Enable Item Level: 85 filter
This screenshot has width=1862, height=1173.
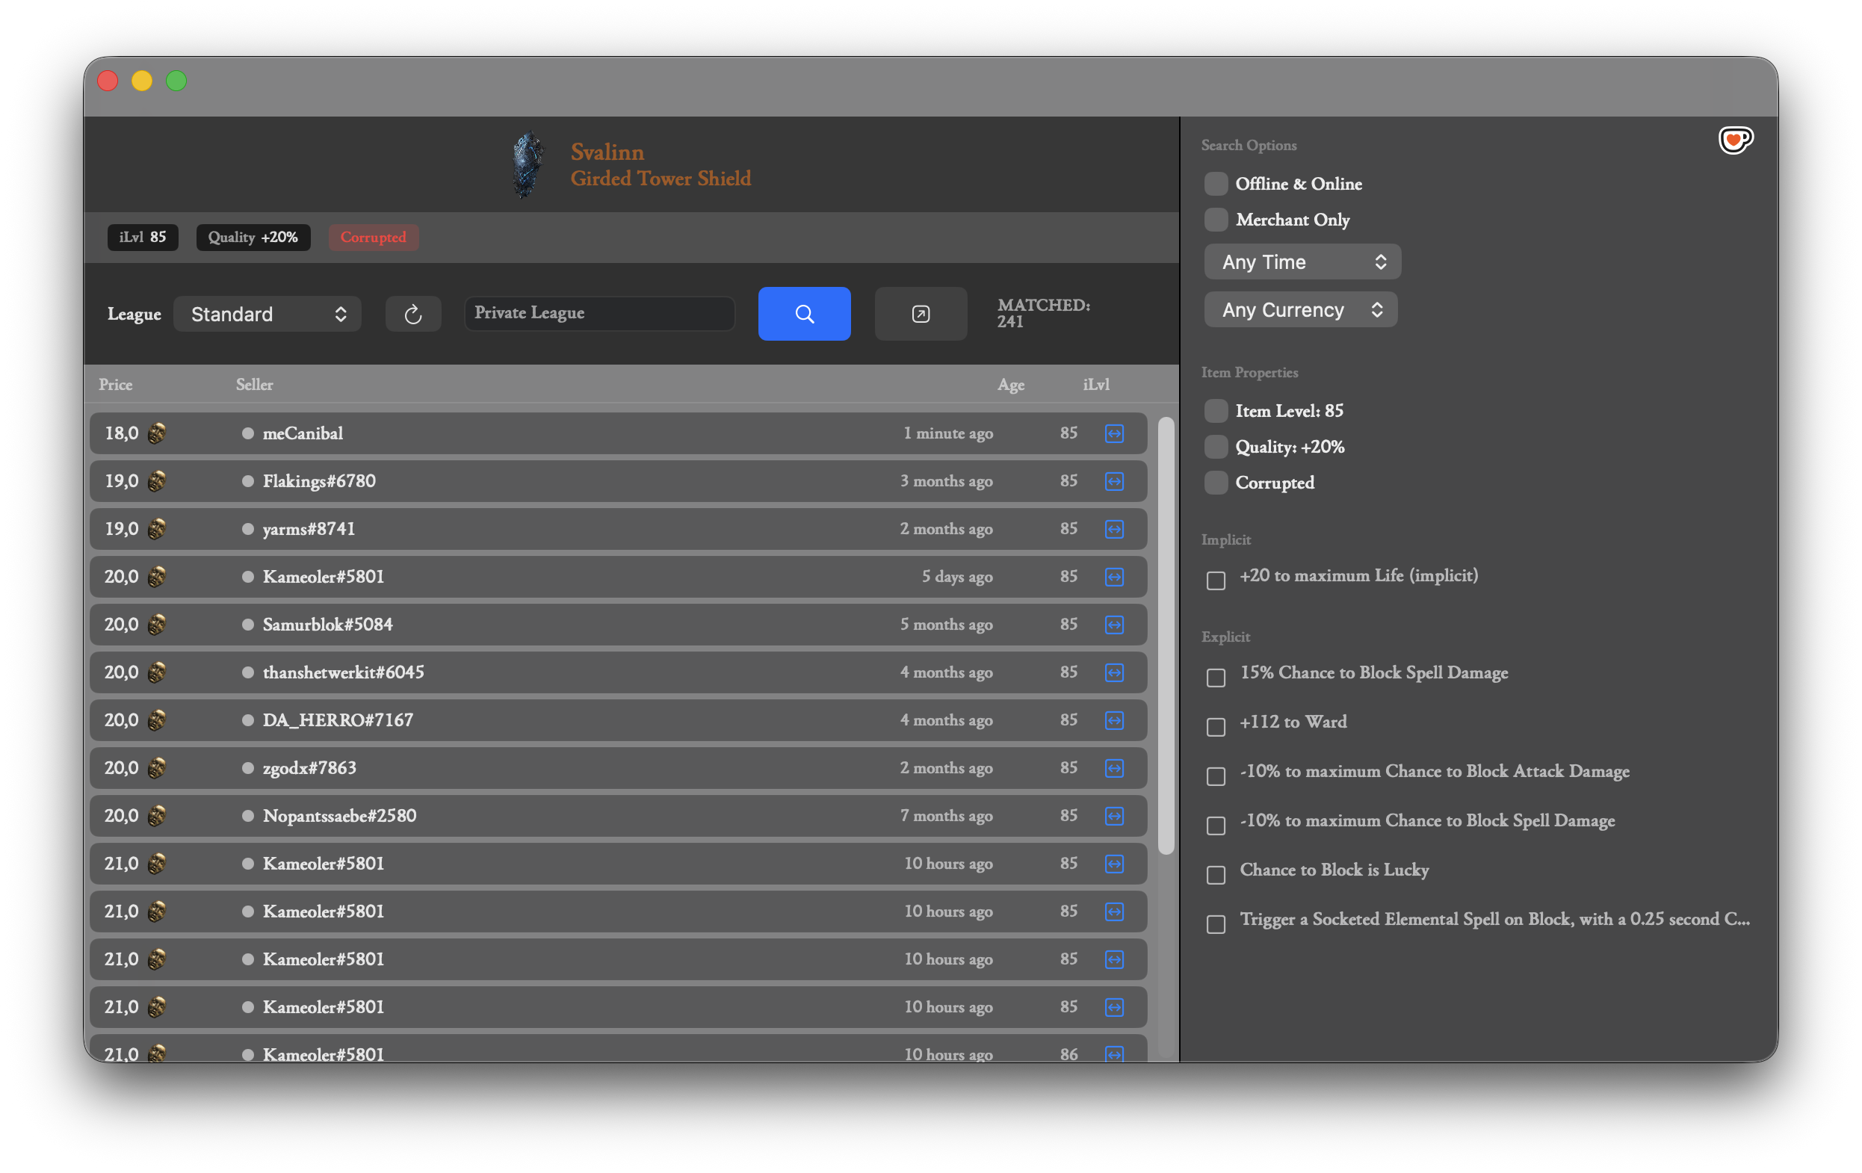point(1216,411)
